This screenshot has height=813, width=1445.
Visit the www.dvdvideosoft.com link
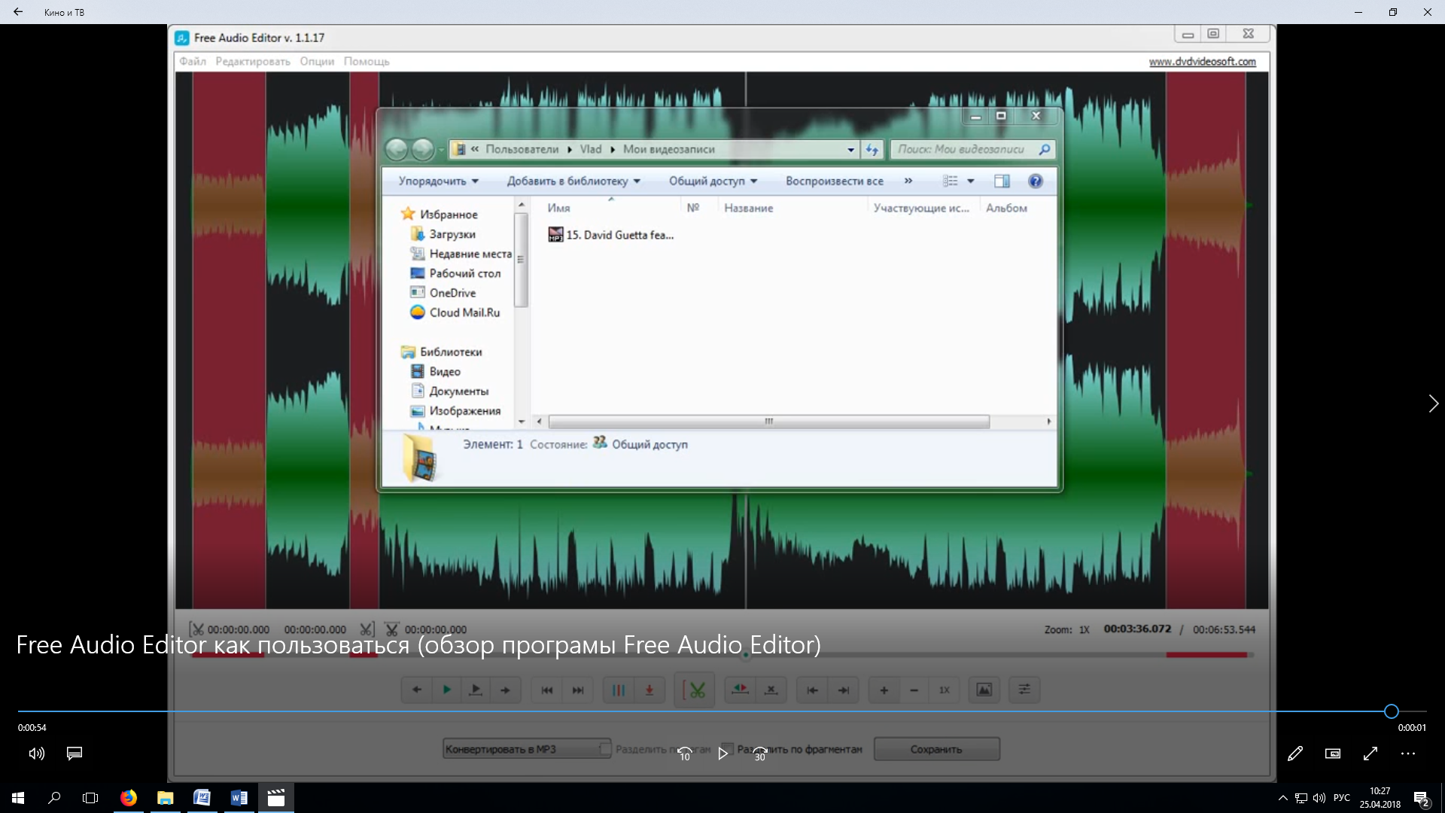point(1202,62)
